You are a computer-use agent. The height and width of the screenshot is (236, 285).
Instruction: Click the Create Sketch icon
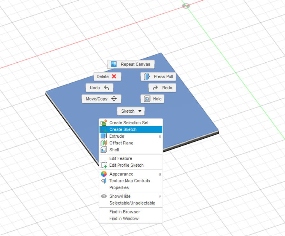coord(104,129)
